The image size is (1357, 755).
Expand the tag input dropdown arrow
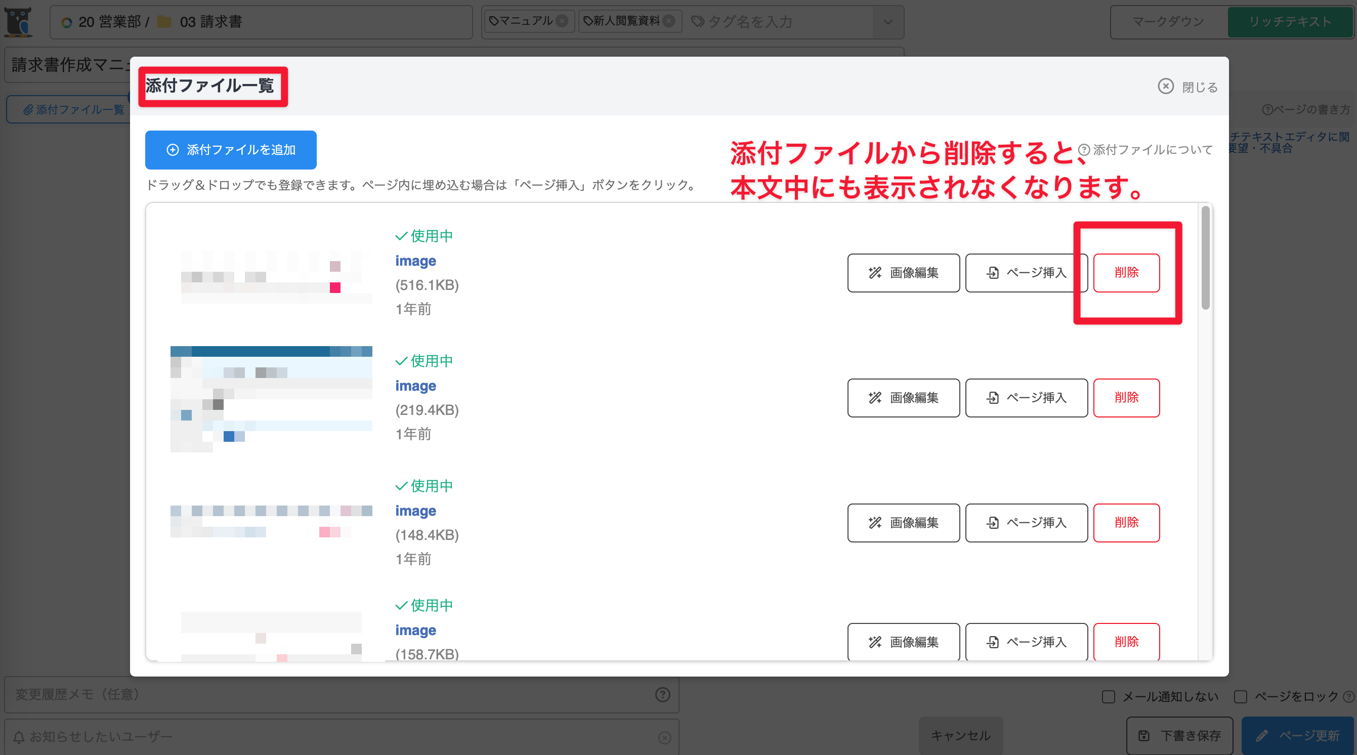(x=887, y=22)
